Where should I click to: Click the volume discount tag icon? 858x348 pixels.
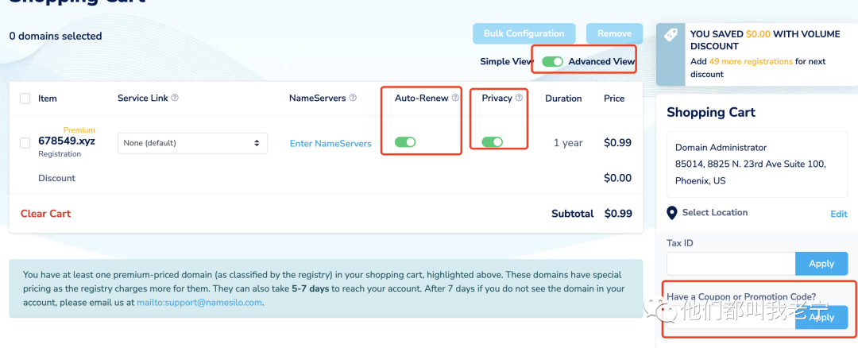[671, 35]
